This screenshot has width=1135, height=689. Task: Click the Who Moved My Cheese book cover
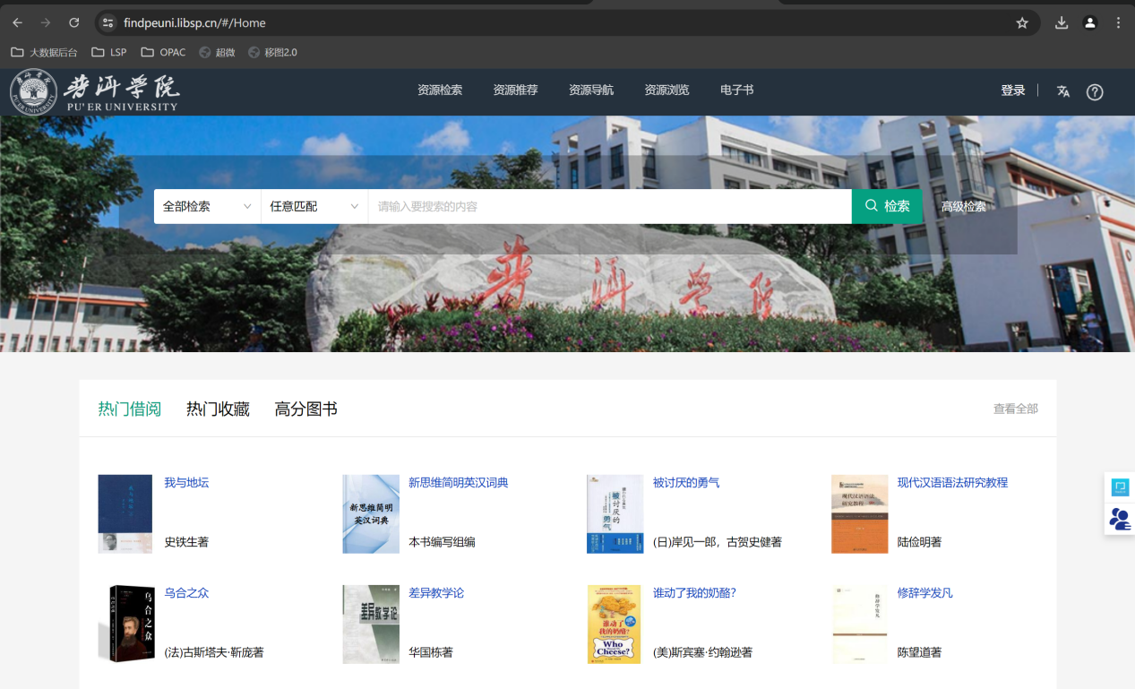pyautogui.click(x=615, y=624)
